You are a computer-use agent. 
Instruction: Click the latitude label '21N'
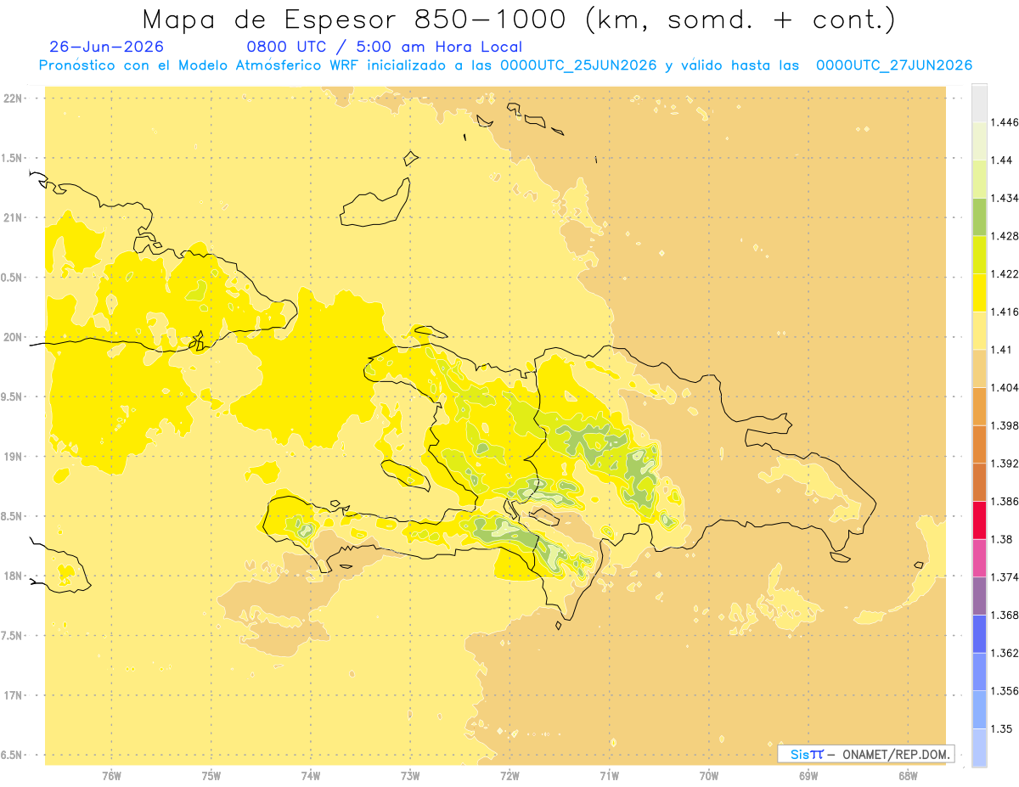tap(12, 217)
